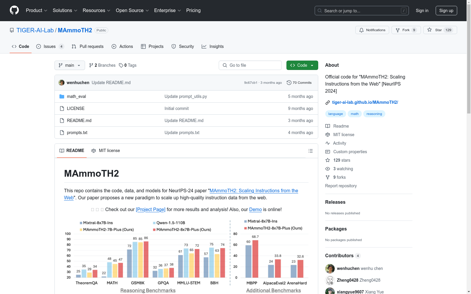This screenshot has width=471, height=294.
Task: Open the Activity link
Action: click(336, 143)
